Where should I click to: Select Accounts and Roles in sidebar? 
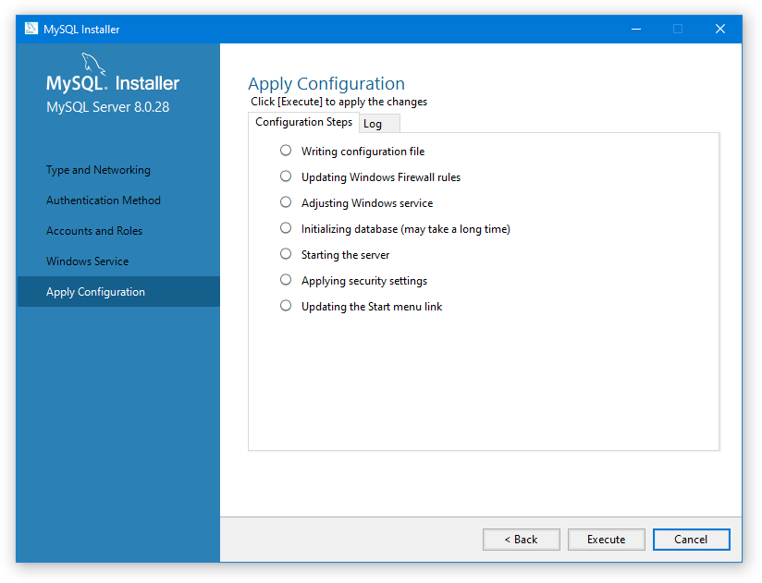tap(94, 231)
